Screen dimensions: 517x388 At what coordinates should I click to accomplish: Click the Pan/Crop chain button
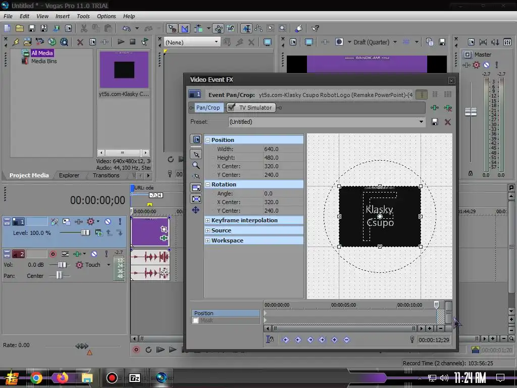coord(208,108)
